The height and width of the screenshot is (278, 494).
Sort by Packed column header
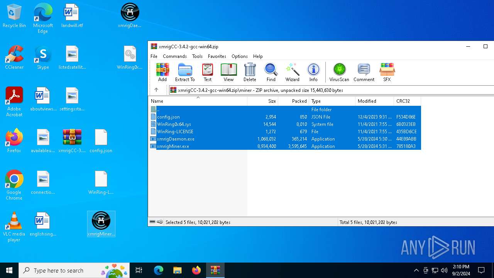pyautogui.click(x=293, y=101)
